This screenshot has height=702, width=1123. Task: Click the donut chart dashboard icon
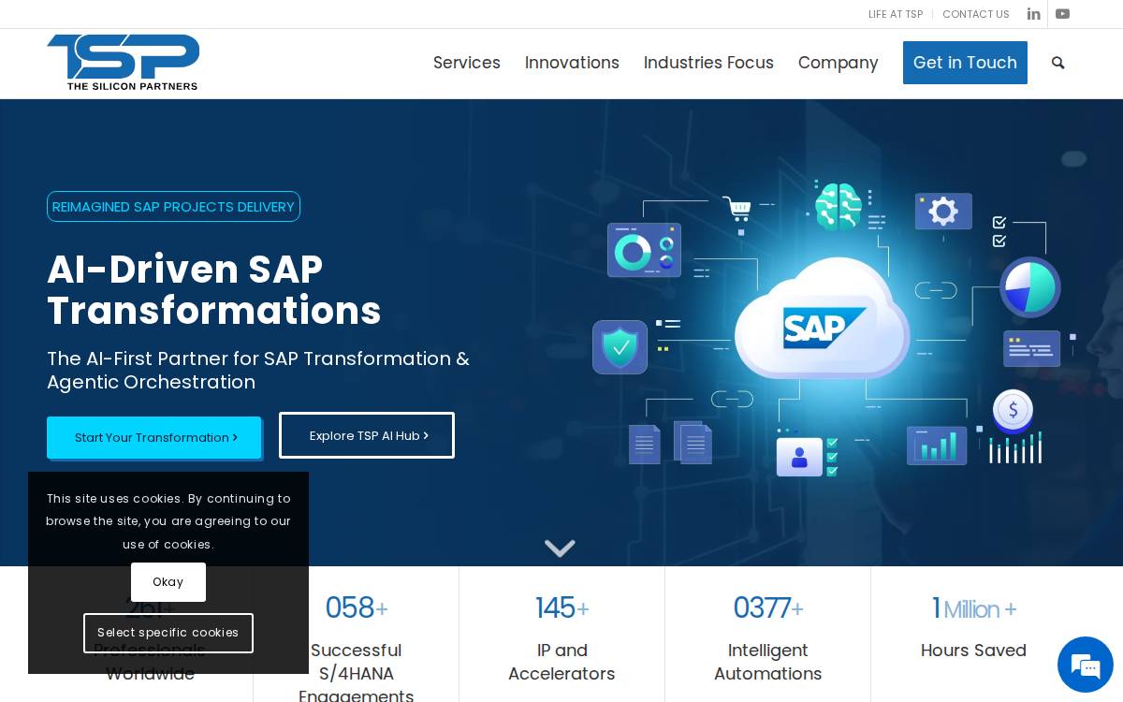644,250
